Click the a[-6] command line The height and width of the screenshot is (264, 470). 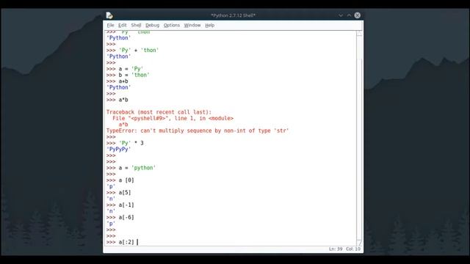pyautogui.click(x=120, y=217)
